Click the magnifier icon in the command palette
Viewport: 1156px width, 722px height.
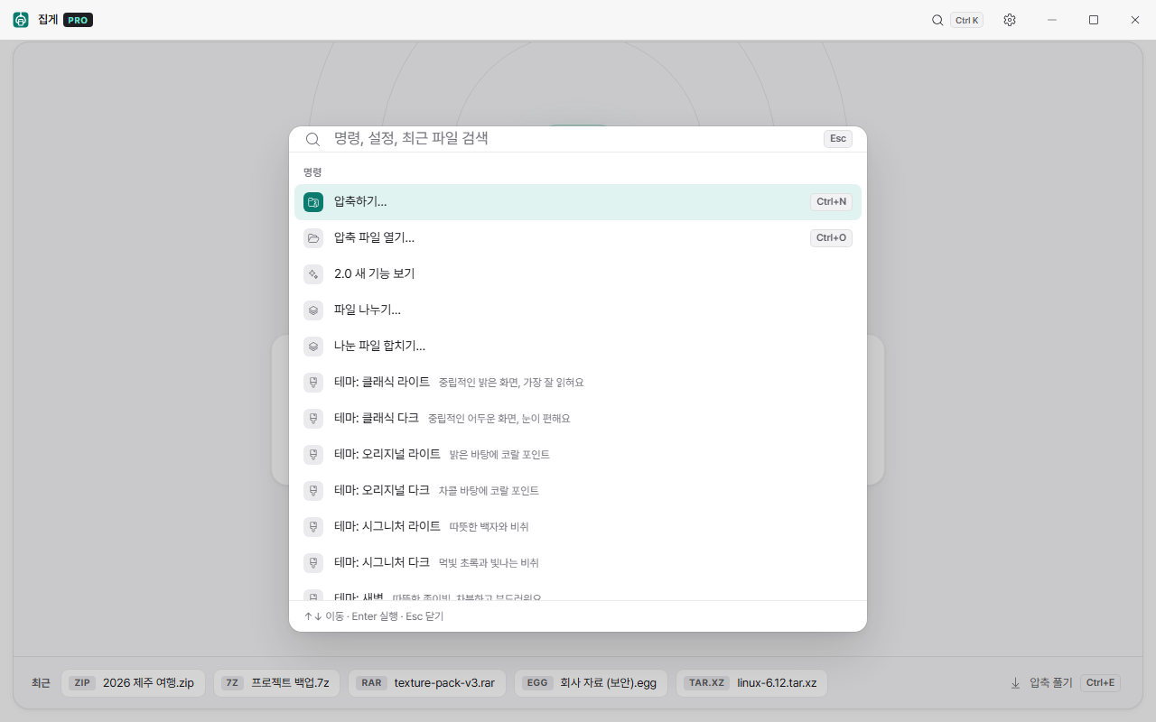[x=312, y=139]
